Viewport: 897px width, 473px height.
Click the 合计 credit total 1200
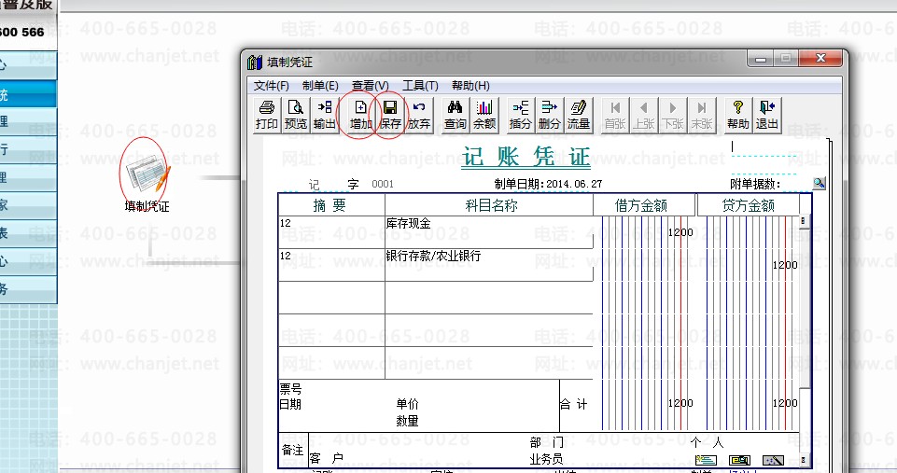[785, 403]
